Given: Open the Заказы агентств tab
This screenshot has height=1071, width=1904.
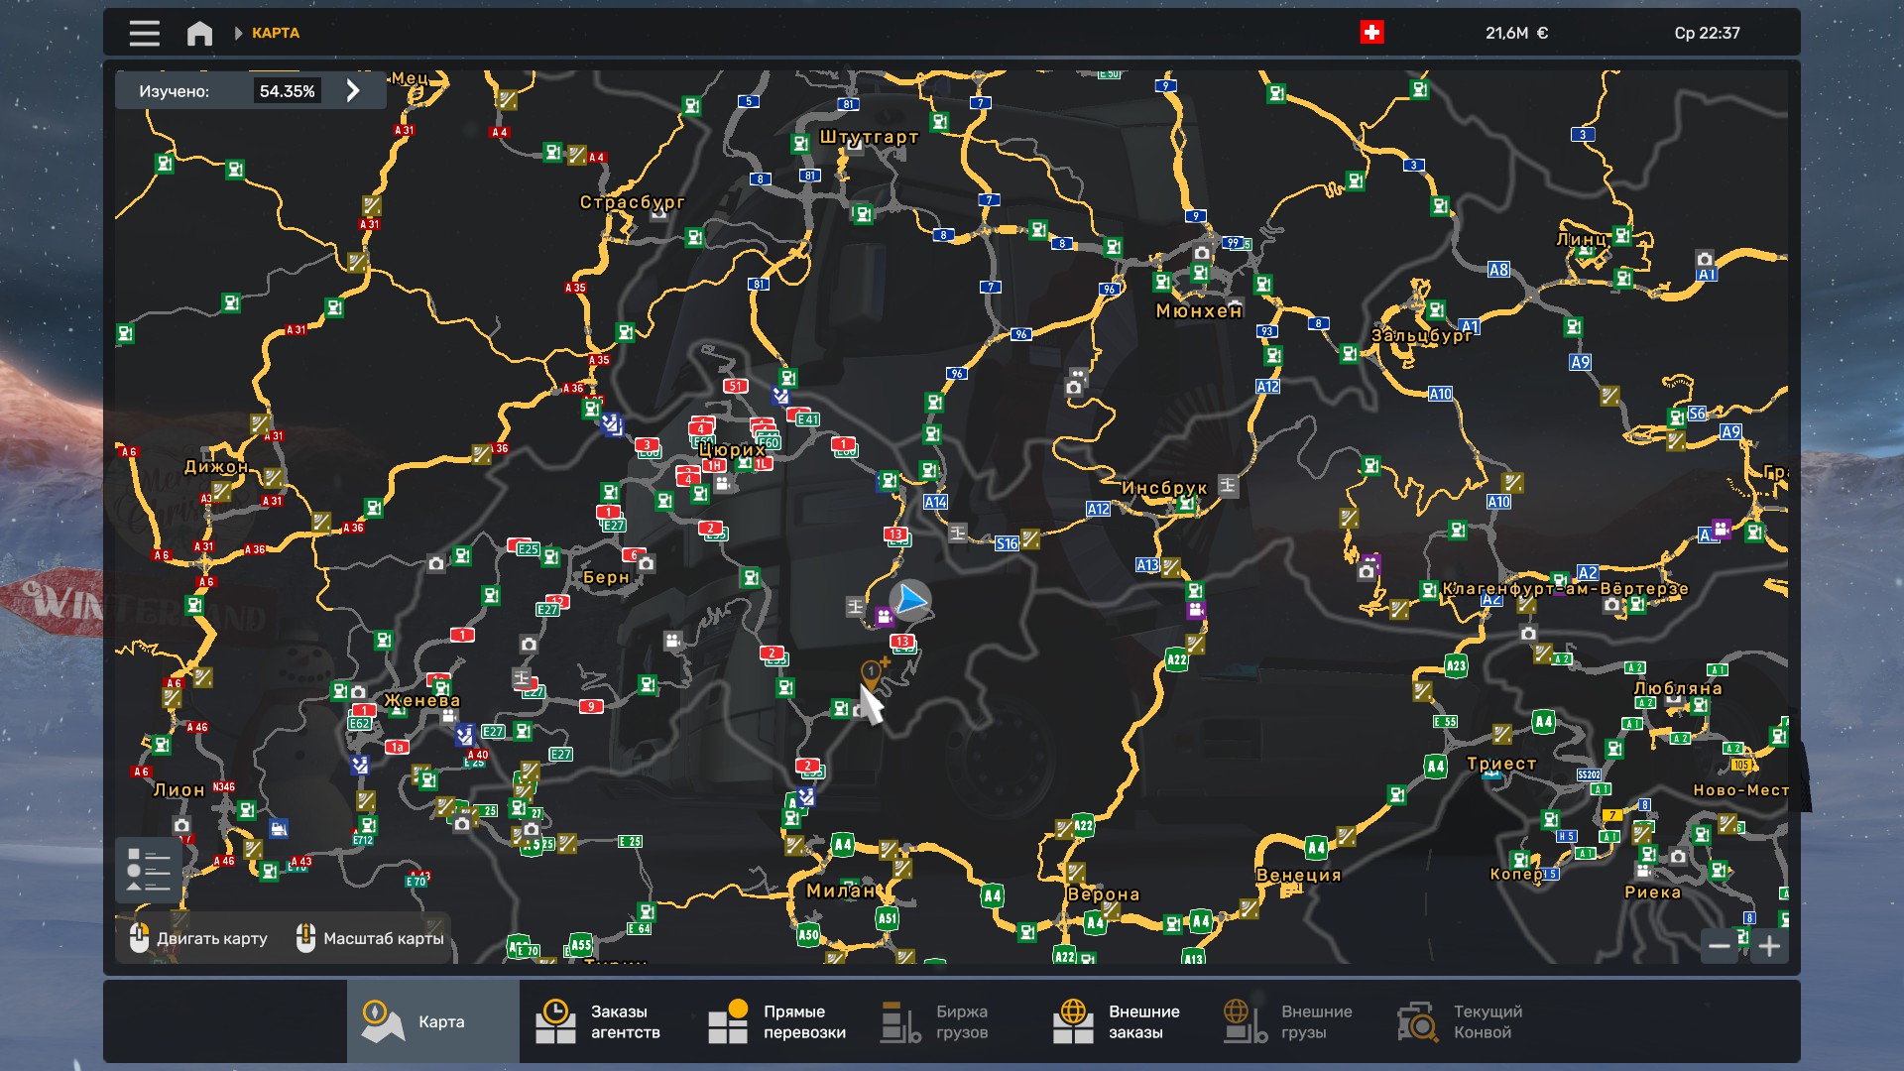Looking at the screenshot, I should pos(606,1021).
